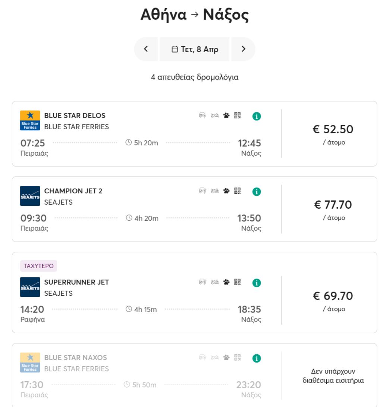This screenshot has height=407, width=380.
Task: Click Seajets logo on Champion Jet 2
Action: (x=30, y=196)
